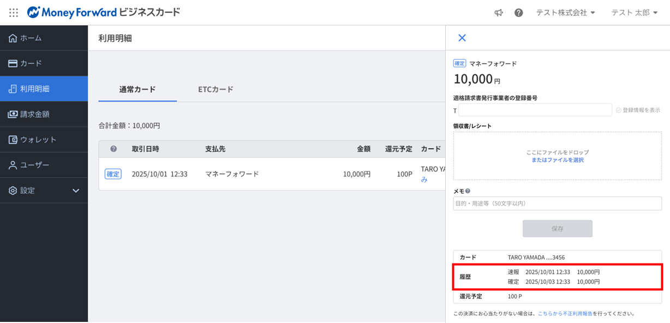Viewport: 670px width, 323px height.
Task: Expand the 設定 sidebar menu
Action: 44,190
